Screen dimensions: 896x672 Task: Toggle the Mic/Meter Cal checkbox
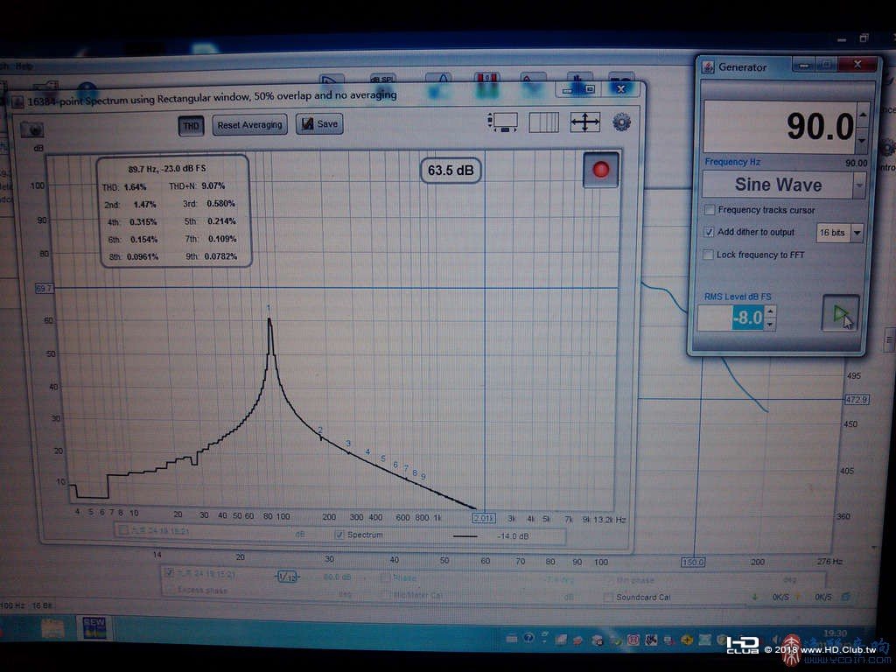pyautogui.click(x=386, y=595)
